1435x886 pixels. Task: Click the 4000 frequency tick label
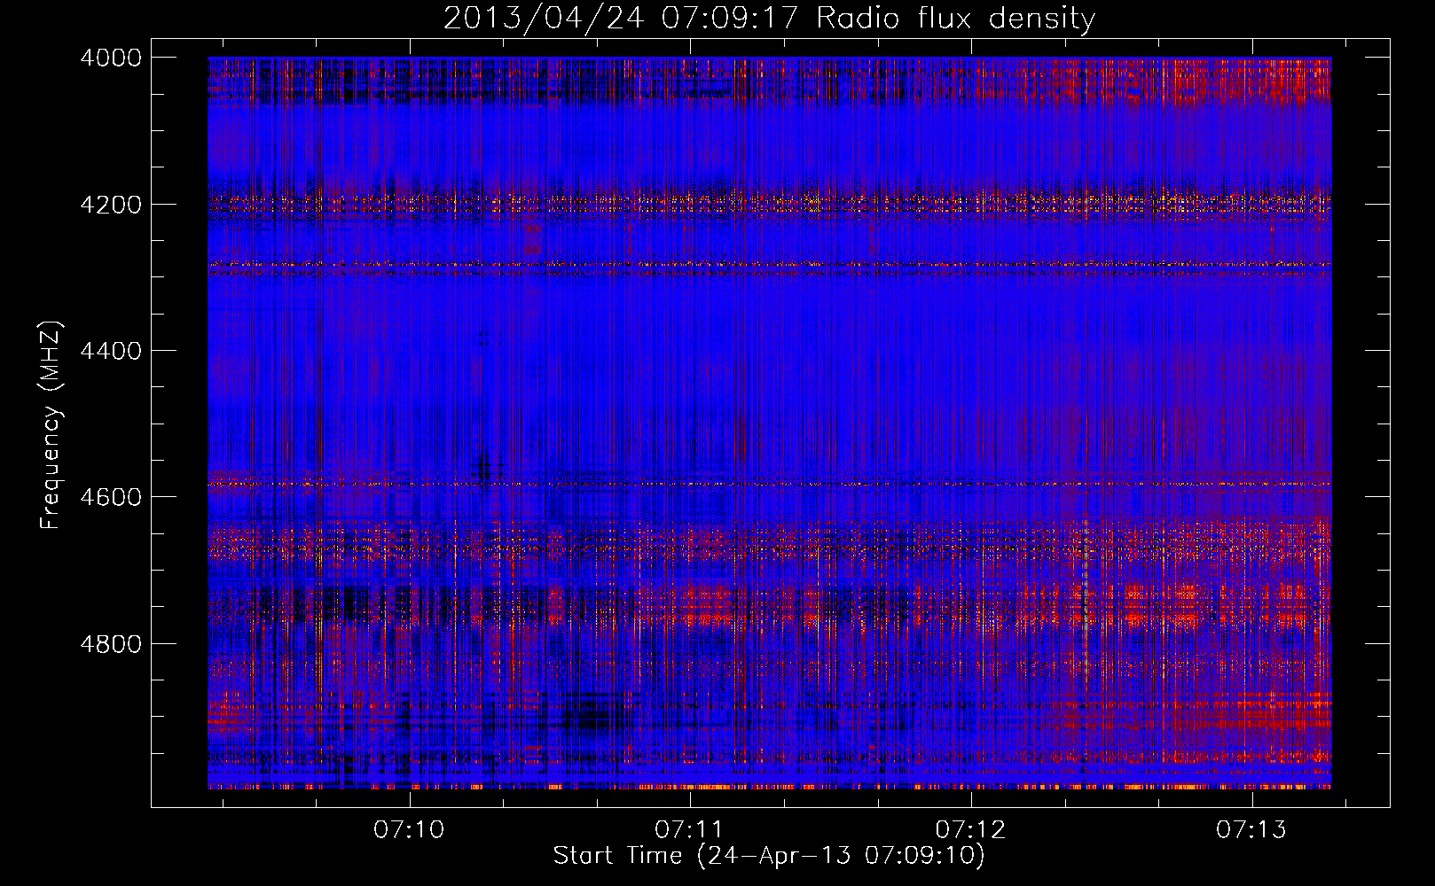[x=110, y=58]
